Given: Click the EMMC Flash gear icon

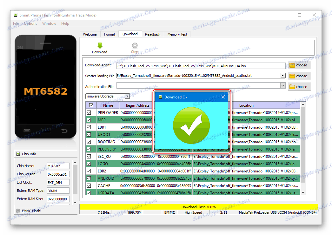Looking at the screenshot, I should 18,211.
